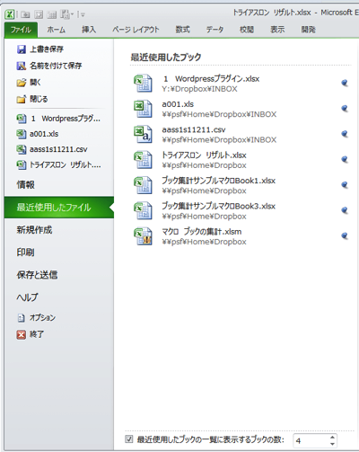
Task: Click the red 終了 exit icon
Action: [x=22, y=334]
